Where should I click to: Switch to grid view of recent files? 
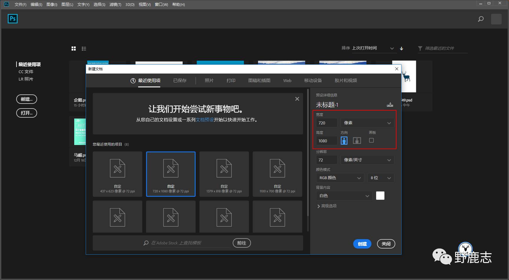74,49
